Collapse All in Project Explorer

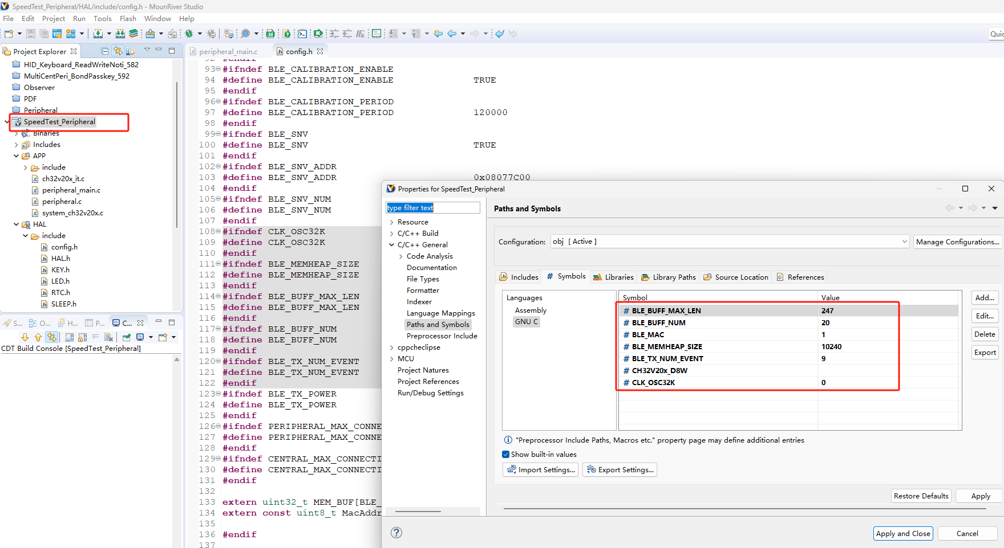(104, 51)
